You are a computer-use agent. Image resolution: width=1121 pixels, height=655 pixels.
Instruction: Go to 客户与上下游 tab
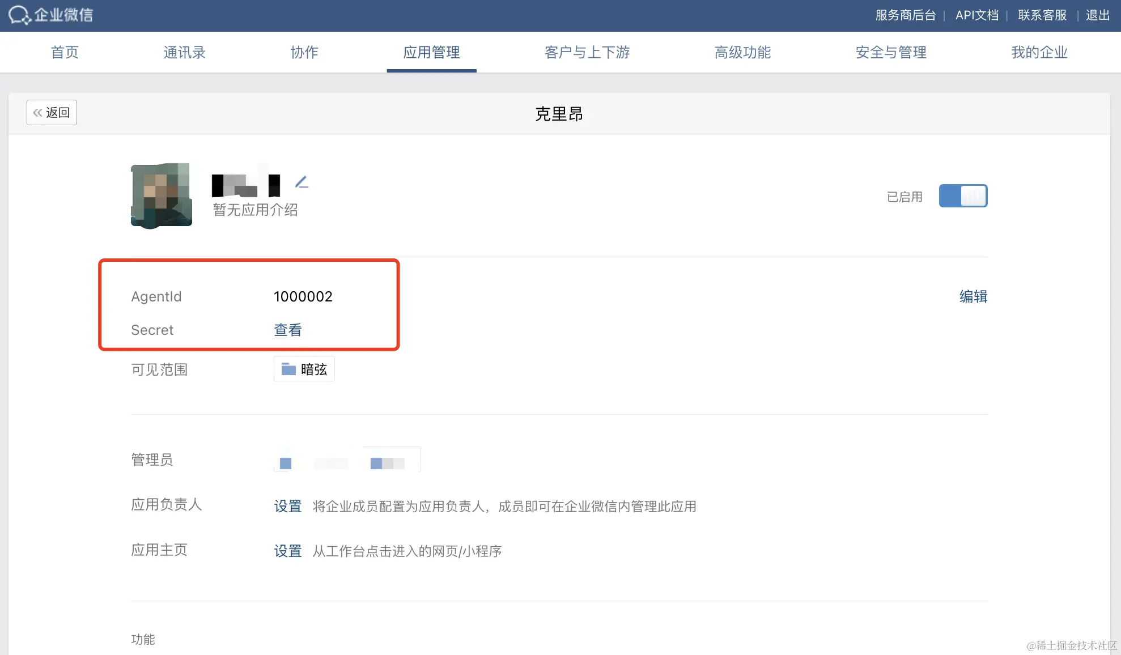587,53
